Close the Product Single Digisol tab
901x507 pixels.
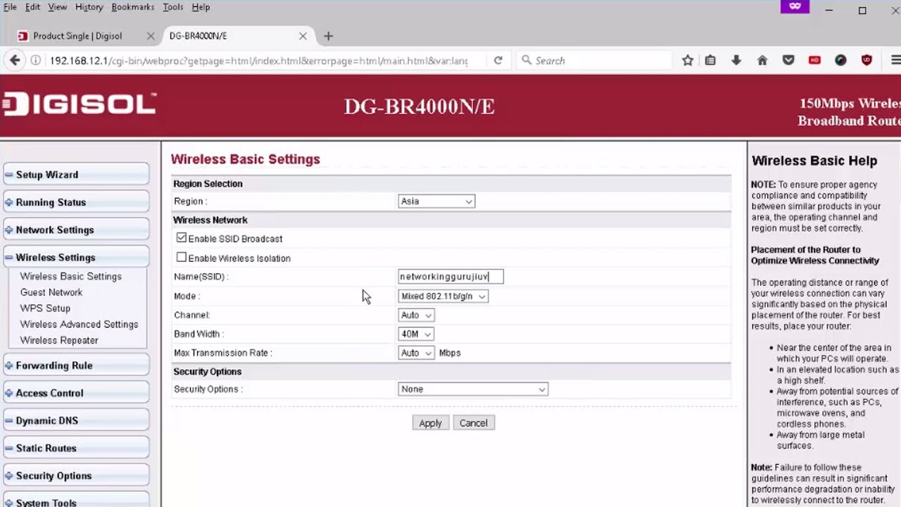point(151,36)
